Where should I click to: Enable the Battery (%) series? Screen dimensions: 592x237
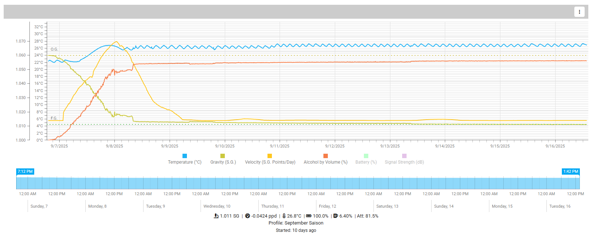[366, 162]
